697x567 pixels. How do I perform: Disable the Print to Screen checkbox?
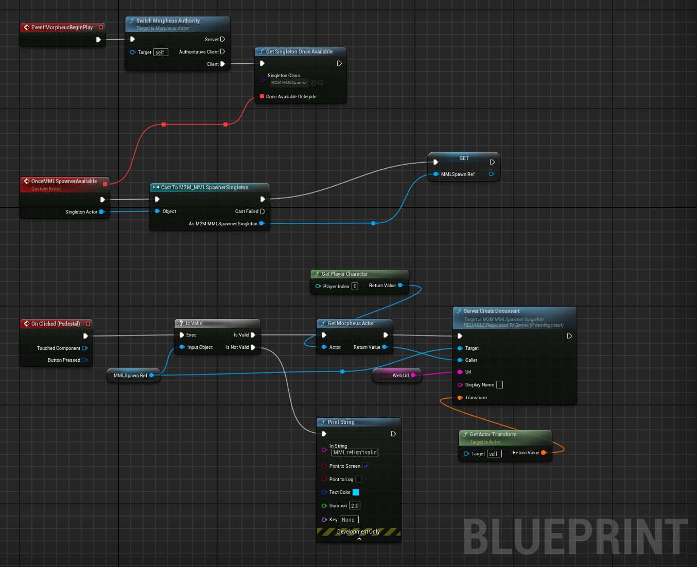click(x=365, y=466)
